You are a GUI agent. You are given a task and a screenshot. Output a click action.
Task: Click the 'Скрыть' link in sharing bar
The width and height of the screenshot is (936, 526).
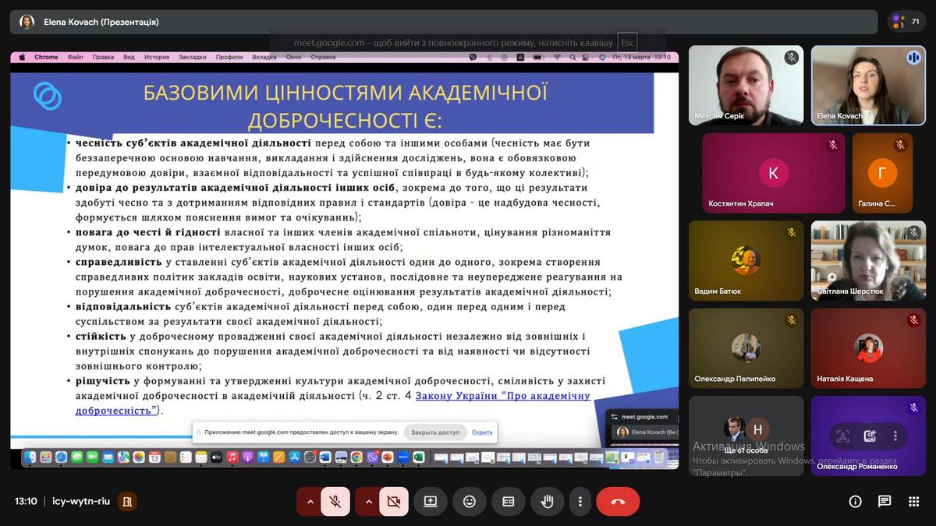[x=482, y=432]
